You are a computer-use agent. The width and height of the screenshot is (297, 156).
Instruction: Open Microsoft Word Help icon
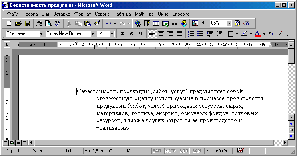pos(237,23)
